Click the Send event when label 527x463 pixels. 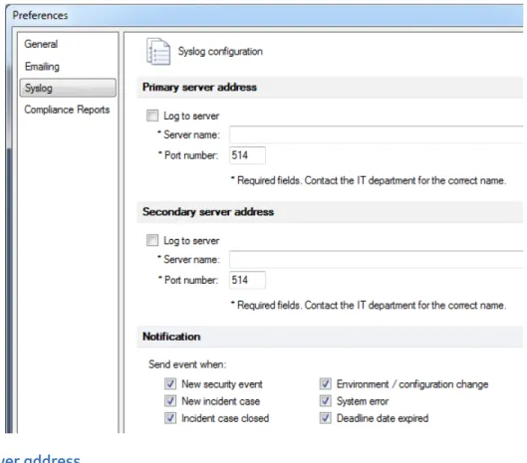point(187,364)
